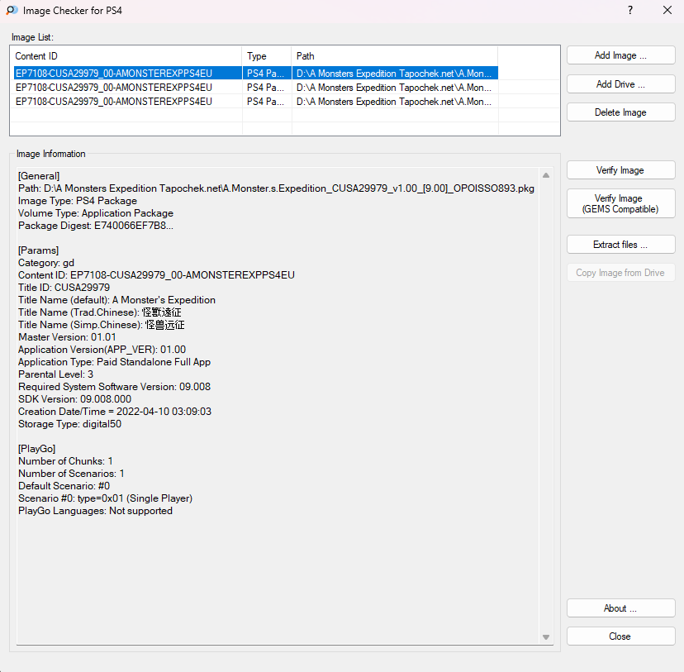The width and height of the screenshot is (684, 672).
Task: Open the Add Drive dialog
Action: pyautogui.click(x=620, y=84)
